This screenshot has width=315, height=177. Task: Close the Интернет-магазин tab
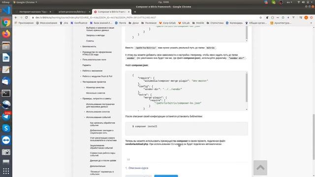(x=50, y=12)
